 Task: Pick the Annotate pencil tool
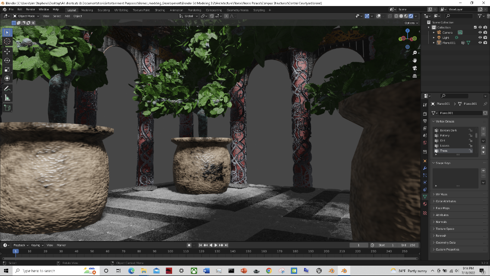click(7, 88)
